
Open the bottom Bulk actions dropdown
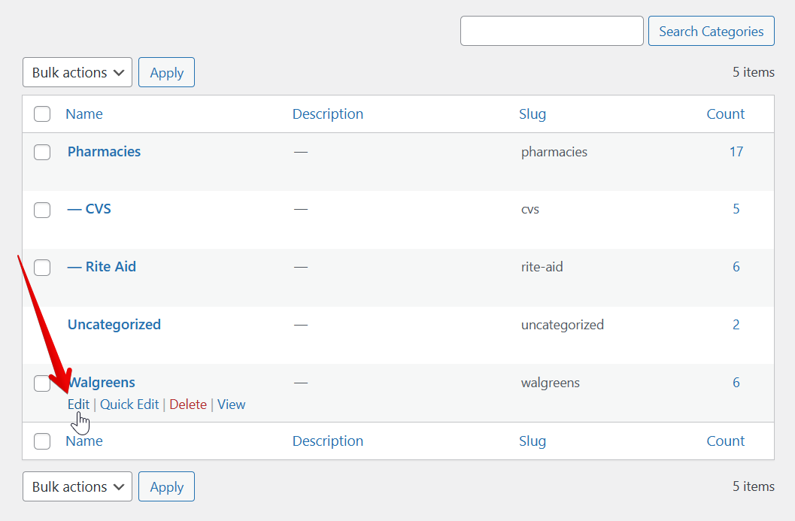[x=77, y=487]
